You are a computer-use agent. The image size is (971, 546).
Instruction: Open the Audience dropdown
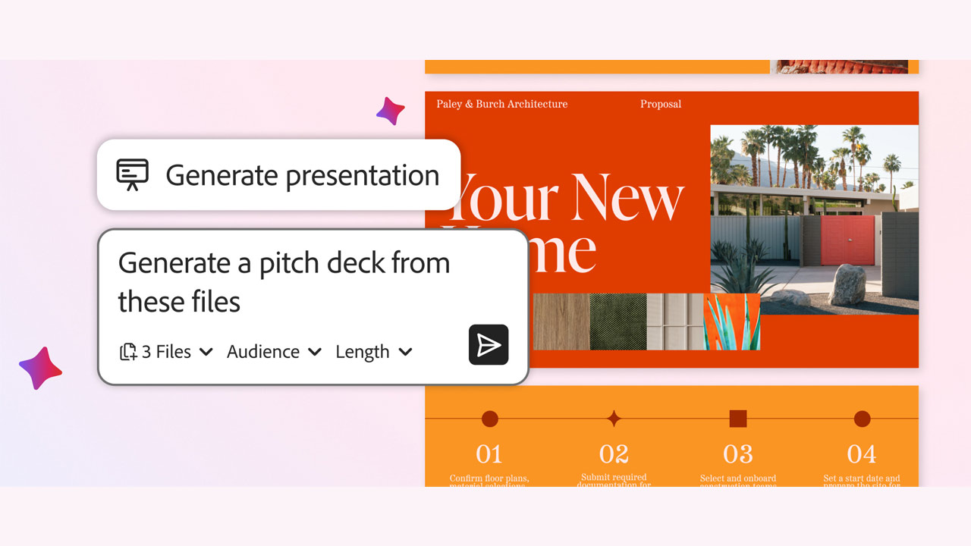(x=274, y=352)
